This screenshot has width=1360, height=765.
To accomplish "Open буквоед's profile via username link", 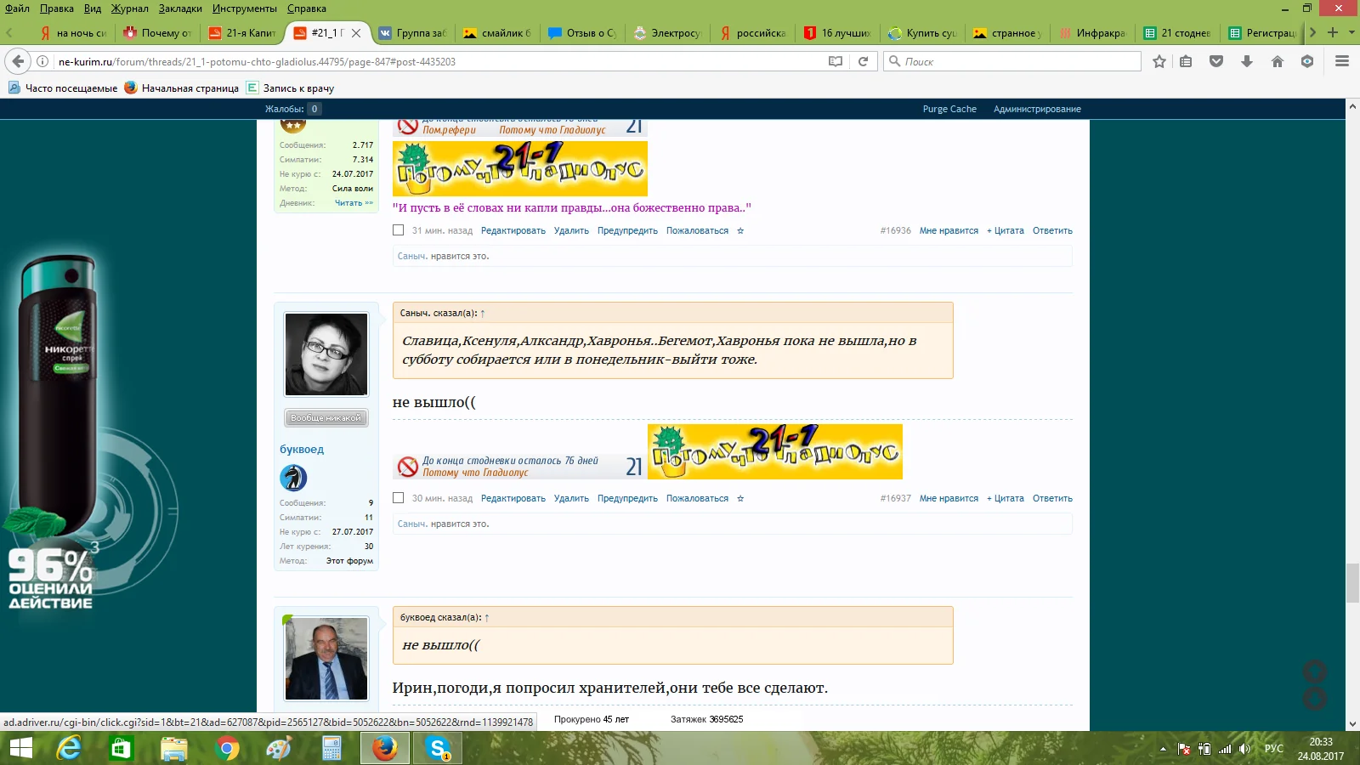I will [x=302, y=449].
